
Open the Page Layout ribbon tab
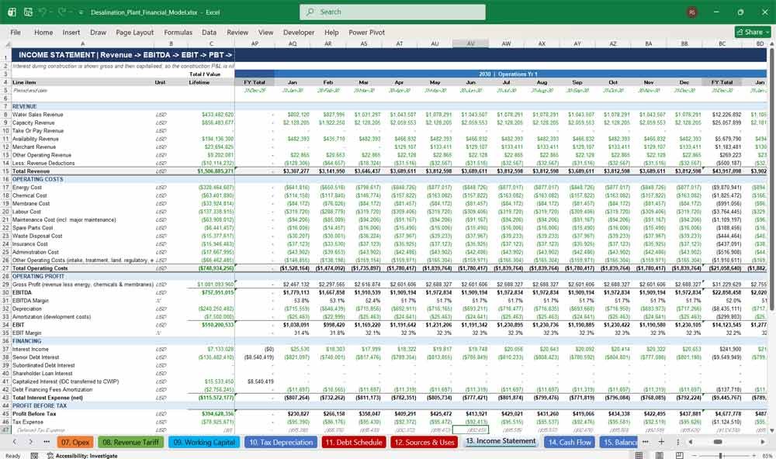pyautogui.click(x=134, y=32)
